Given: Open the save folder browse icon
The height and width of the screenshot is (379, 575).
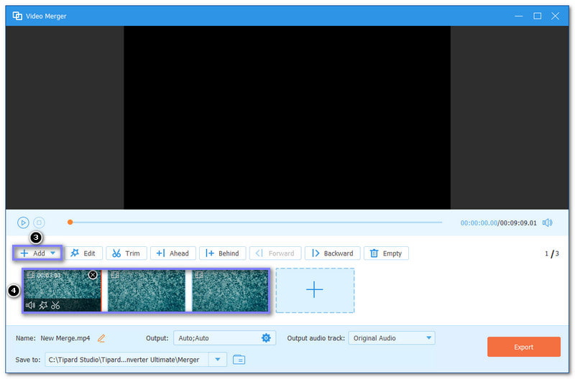Looking at the screenshot, I should pos(239,359).
